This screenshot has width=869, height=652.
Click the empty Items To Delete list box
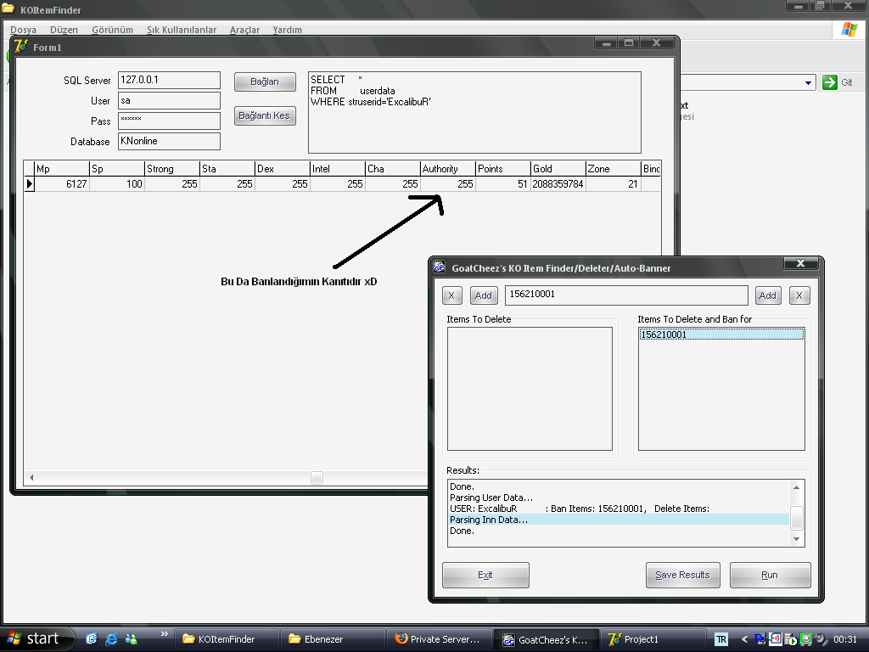point(530,389)
